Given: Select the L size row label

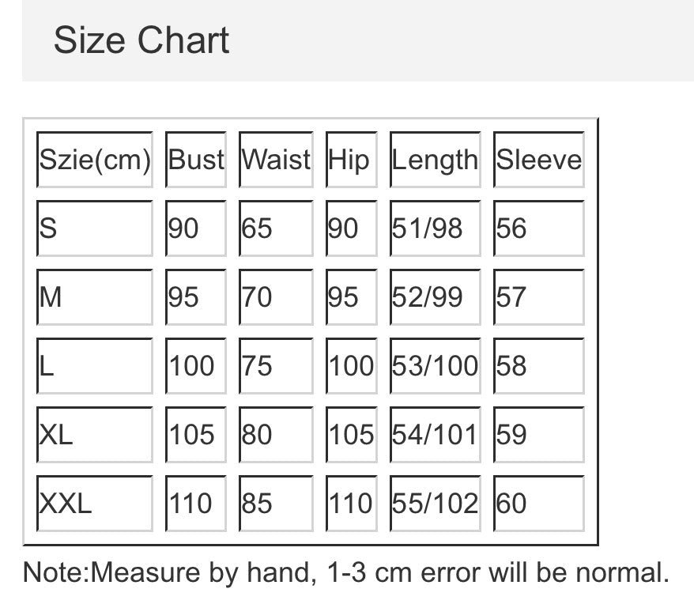Looking at the screenshot, I should point(95,366).
